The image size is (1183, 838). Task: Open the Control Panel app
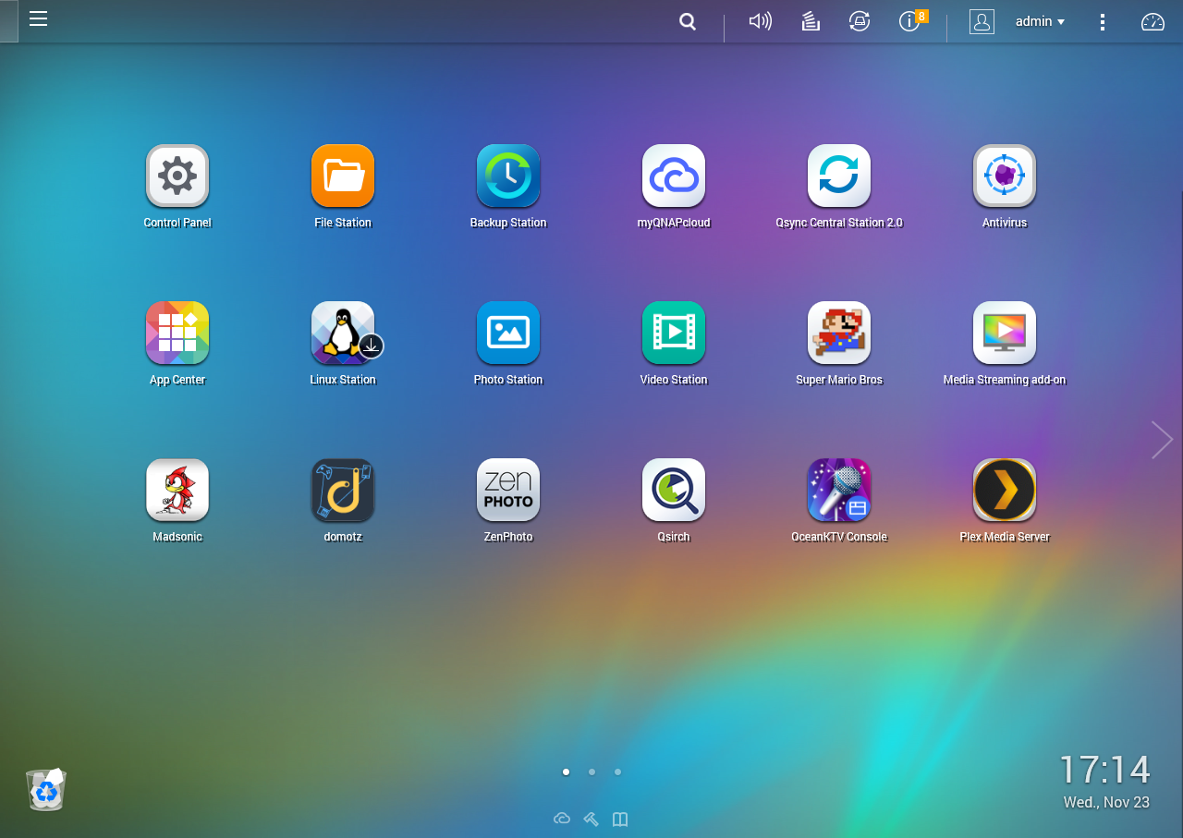pyautogui.click(x=177, y=176)
